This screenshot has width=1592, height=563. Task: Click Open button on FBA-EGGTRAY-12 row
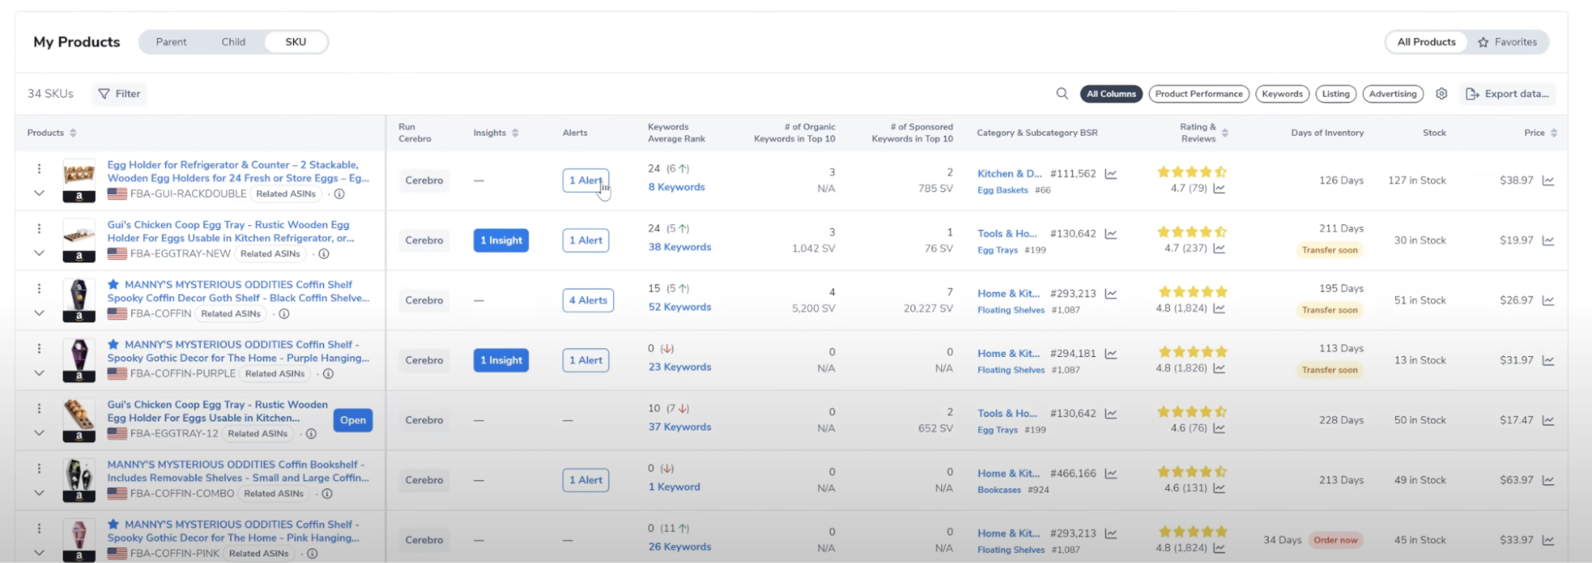(353, 420)
